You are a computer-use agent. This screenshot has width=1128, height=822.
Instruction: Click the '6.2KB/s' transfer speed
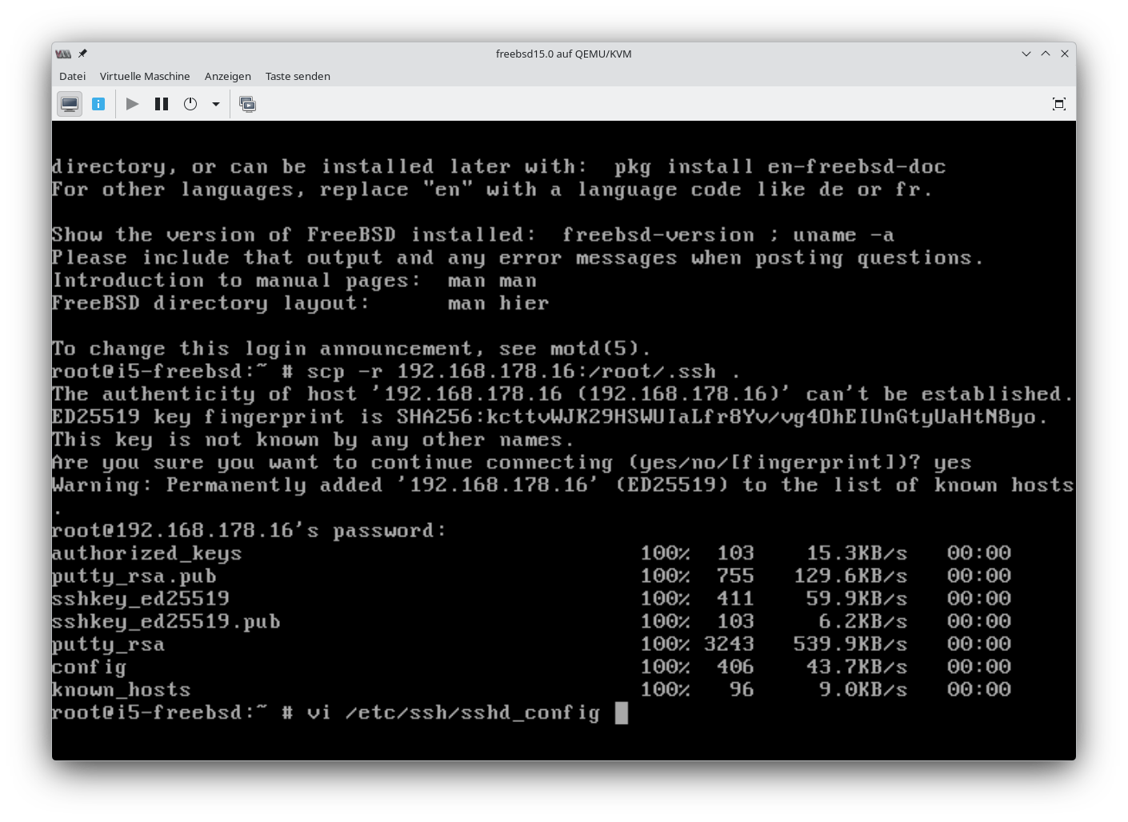click(x=863, y=622)
